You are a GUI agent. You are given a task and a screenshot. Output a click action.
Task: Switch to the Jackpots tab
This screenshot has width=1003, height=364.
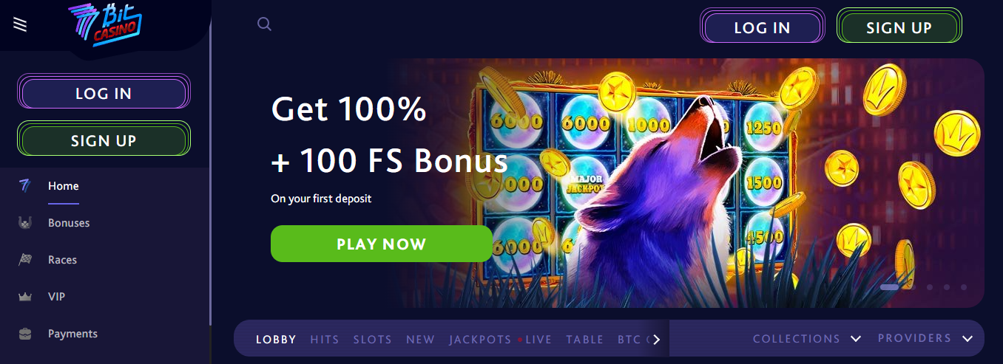pyautogui.click(x=480, y=340)
